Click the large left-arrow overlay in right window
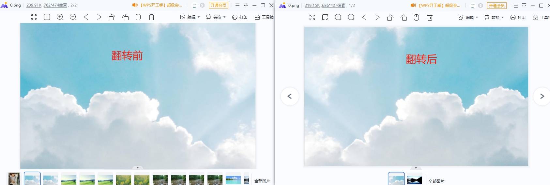This screenshot has height=185, width=550. click(x=290, y=96)
